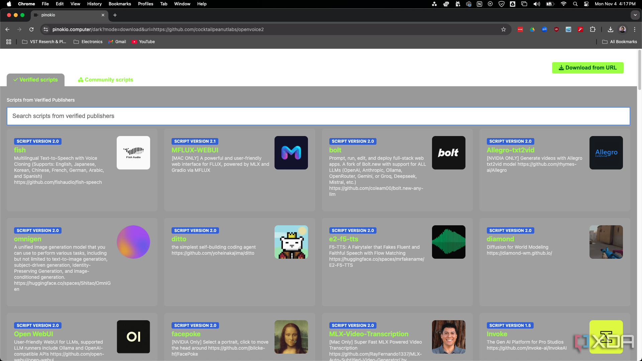Open the e2-f5-tts title link
The image size is (642, 361).
tap(343, 239)
